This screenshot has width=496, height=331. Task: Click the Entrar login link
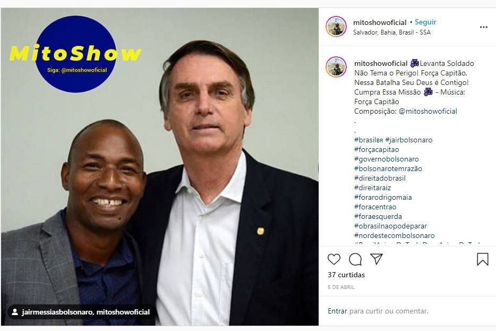(x=337, y=311)
